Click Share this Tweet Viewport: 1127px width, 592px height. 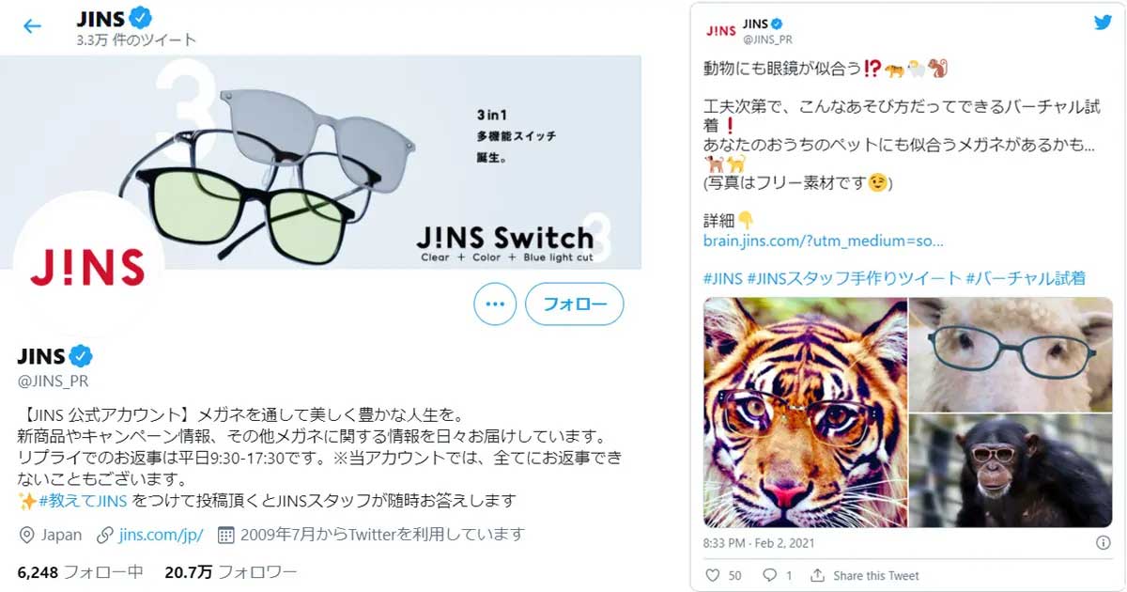point(865,575)
